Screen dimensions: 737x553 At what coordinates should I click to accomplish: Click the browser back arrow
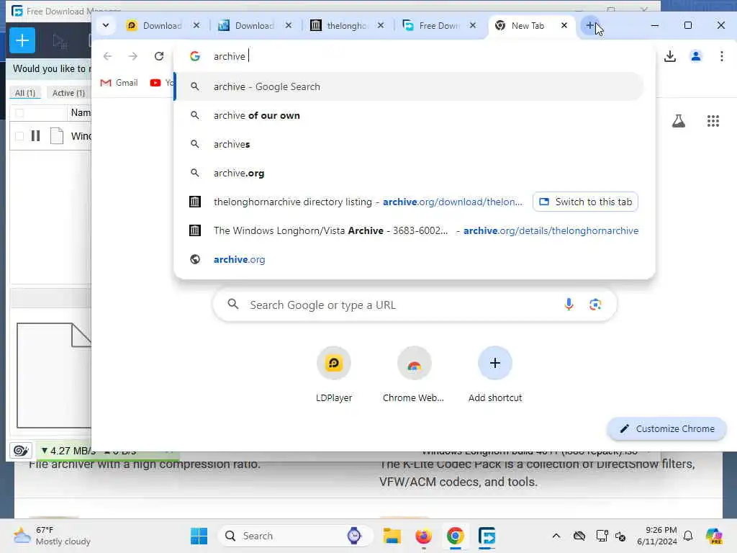[108, 56]
